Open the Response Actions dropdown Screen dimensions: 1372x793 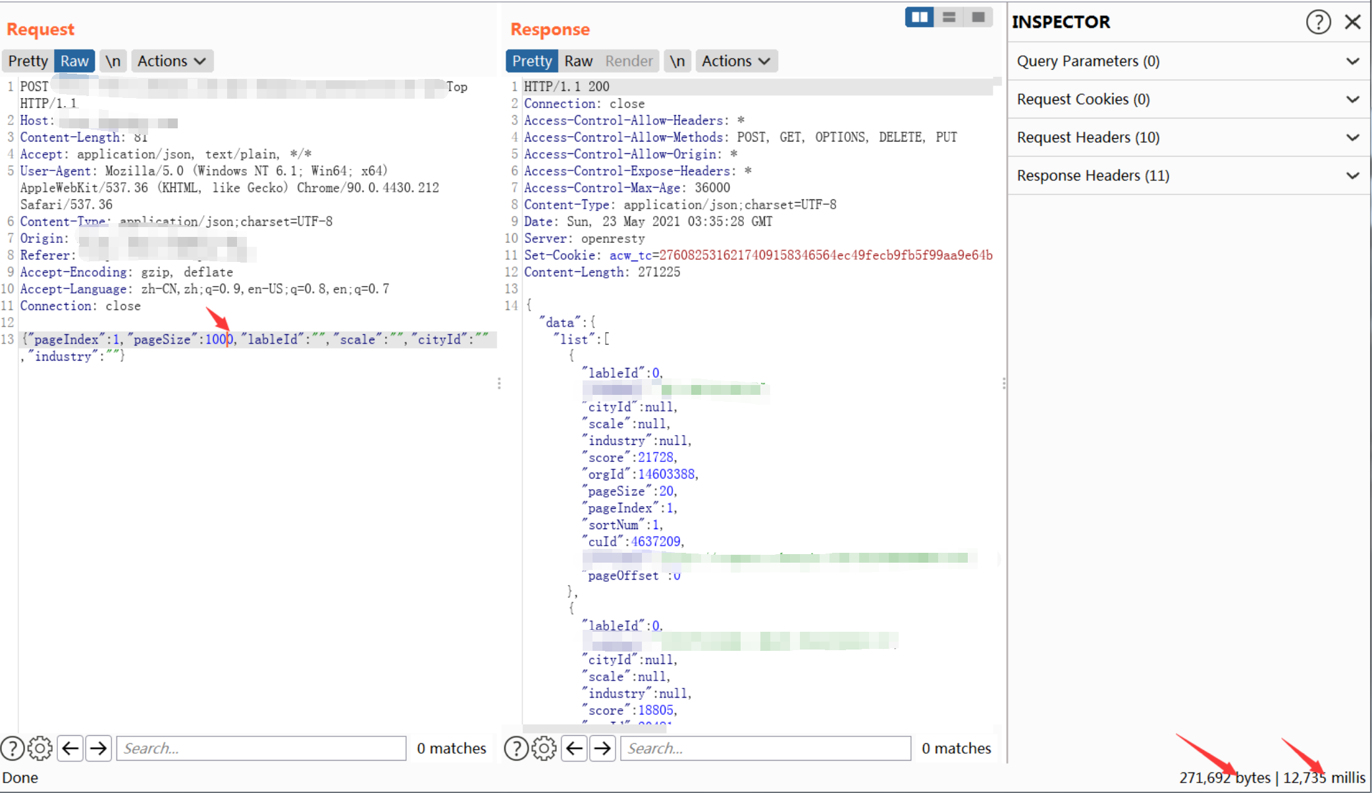(736, 61)
